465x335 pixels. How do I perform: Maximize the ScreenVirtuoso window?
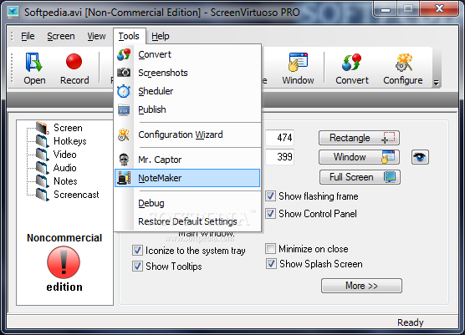(x=408, y=9)
